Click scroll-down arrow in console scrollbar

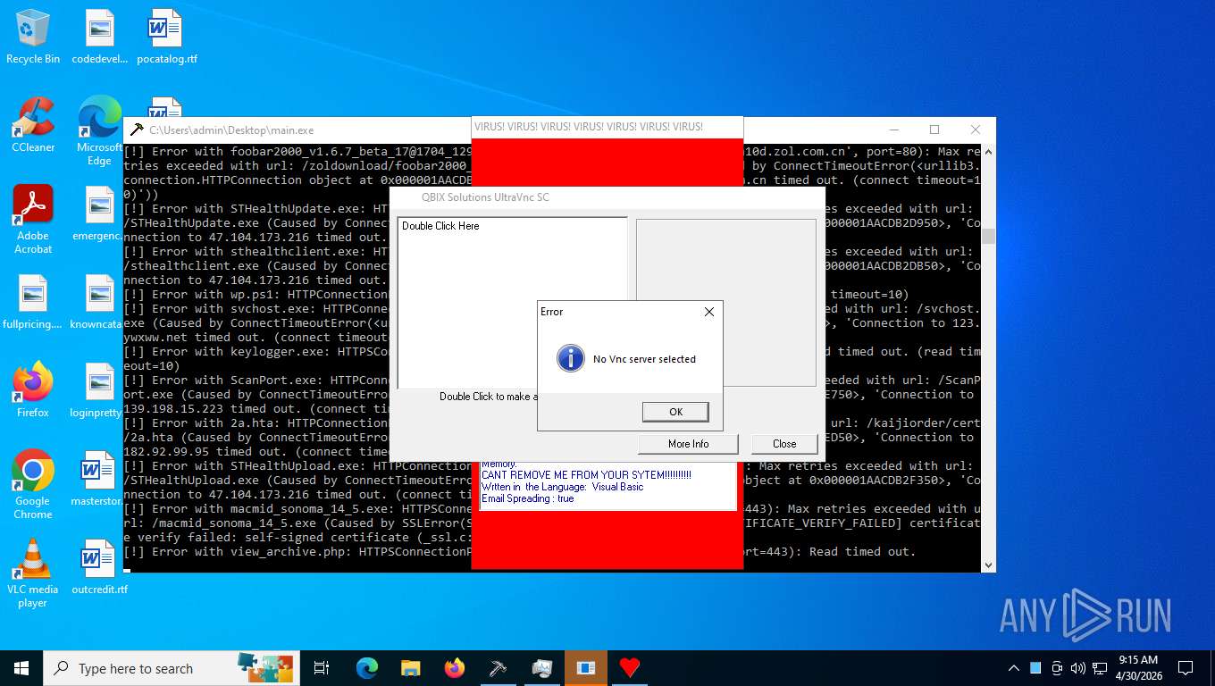pyautogui.click(x=988, y=565)
